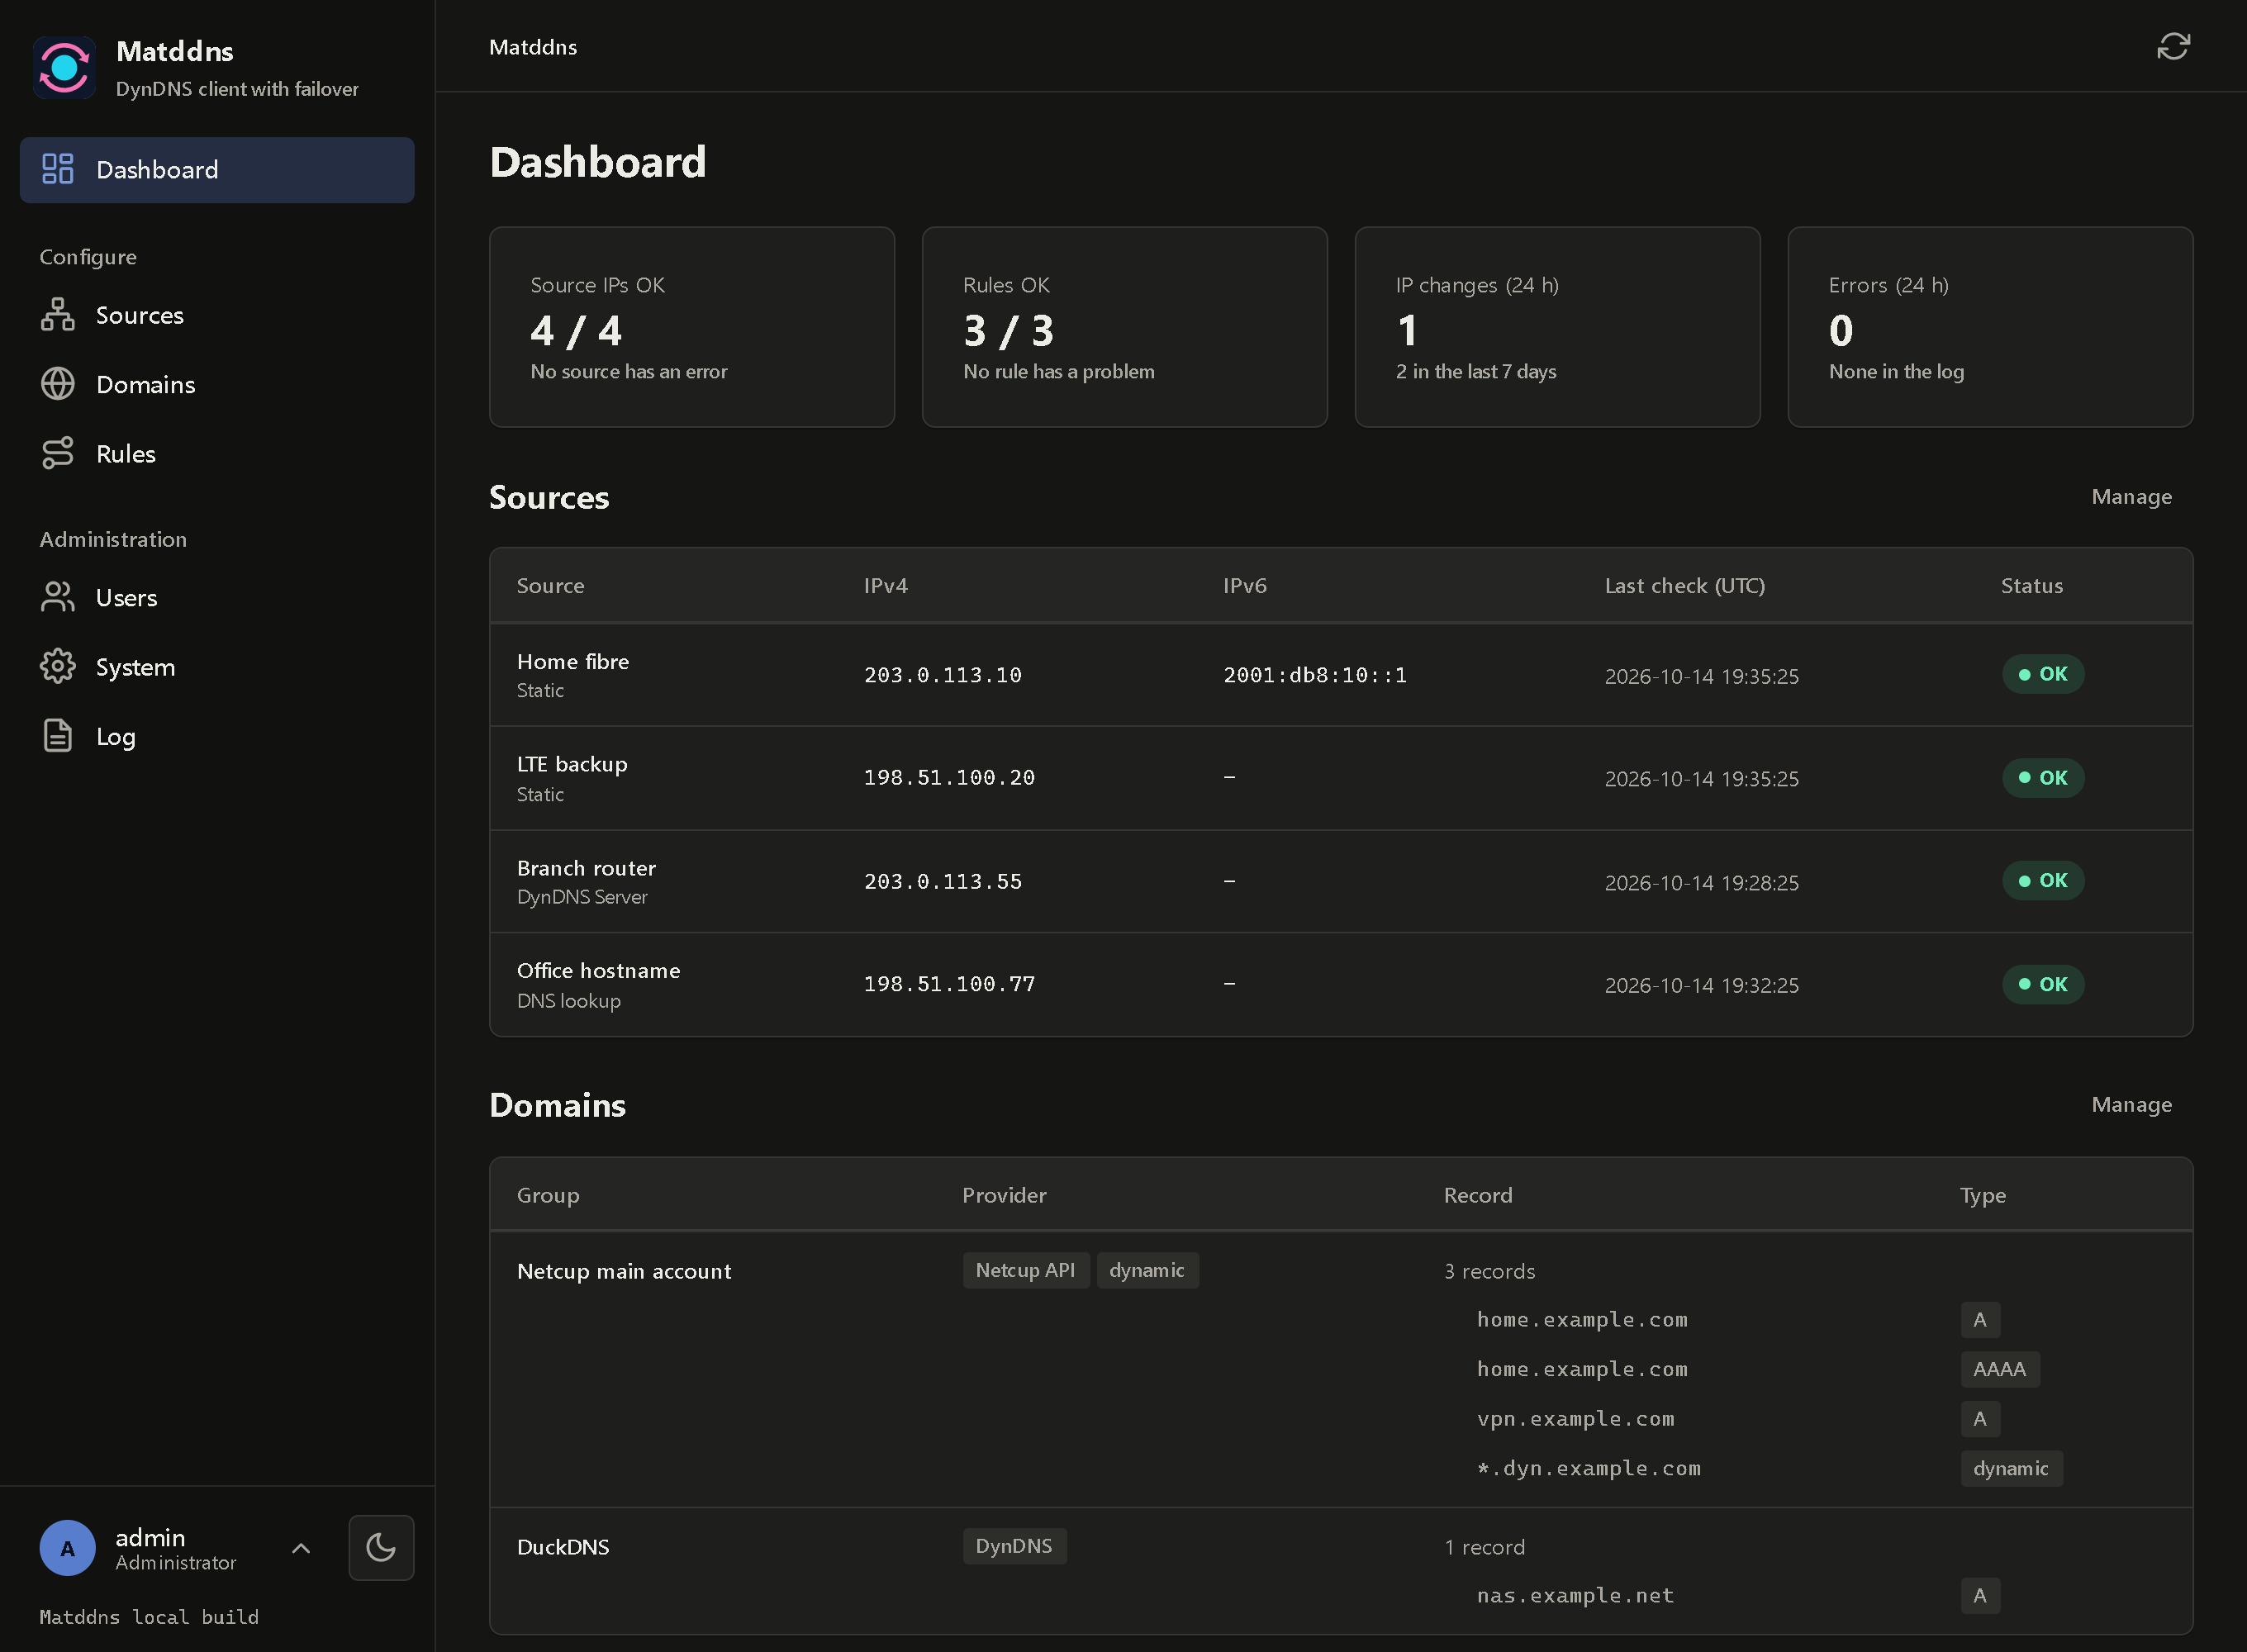Screen dimensions: 2247x1652
Task: Click the Log document icon
Action: 58,736
